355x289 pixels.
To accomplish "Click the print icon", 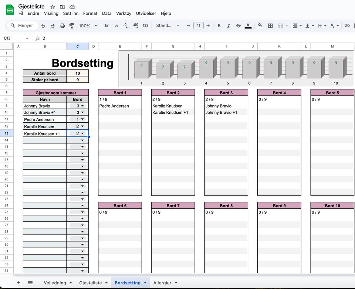I will (62, 26).
